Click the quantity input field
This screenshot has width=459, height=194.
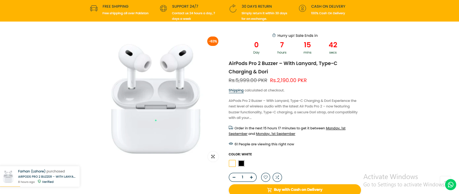(x=242, y=177)
